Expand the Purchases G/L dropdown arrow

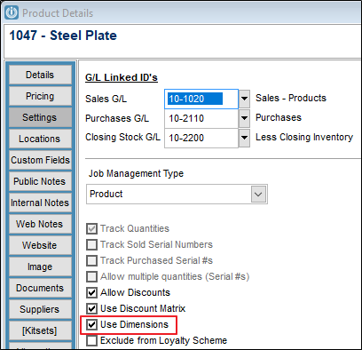[x=244, y=118]
